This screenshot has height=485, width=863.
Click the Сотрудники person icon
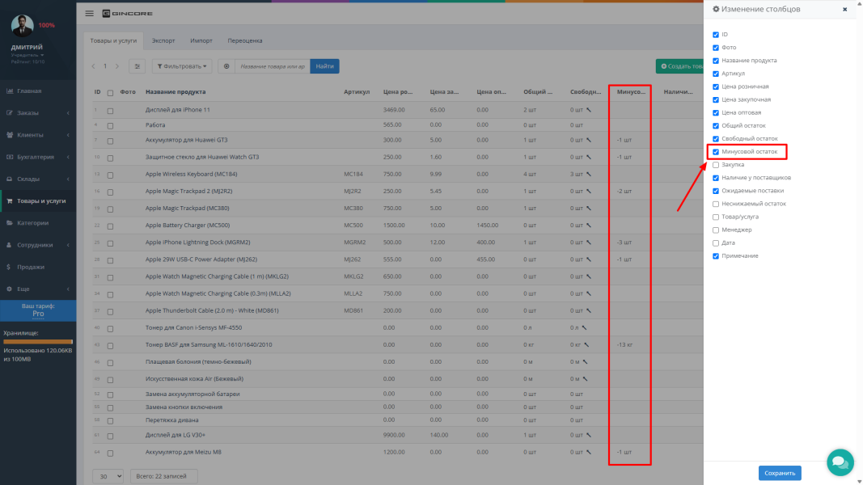click(x=10, y=245)
